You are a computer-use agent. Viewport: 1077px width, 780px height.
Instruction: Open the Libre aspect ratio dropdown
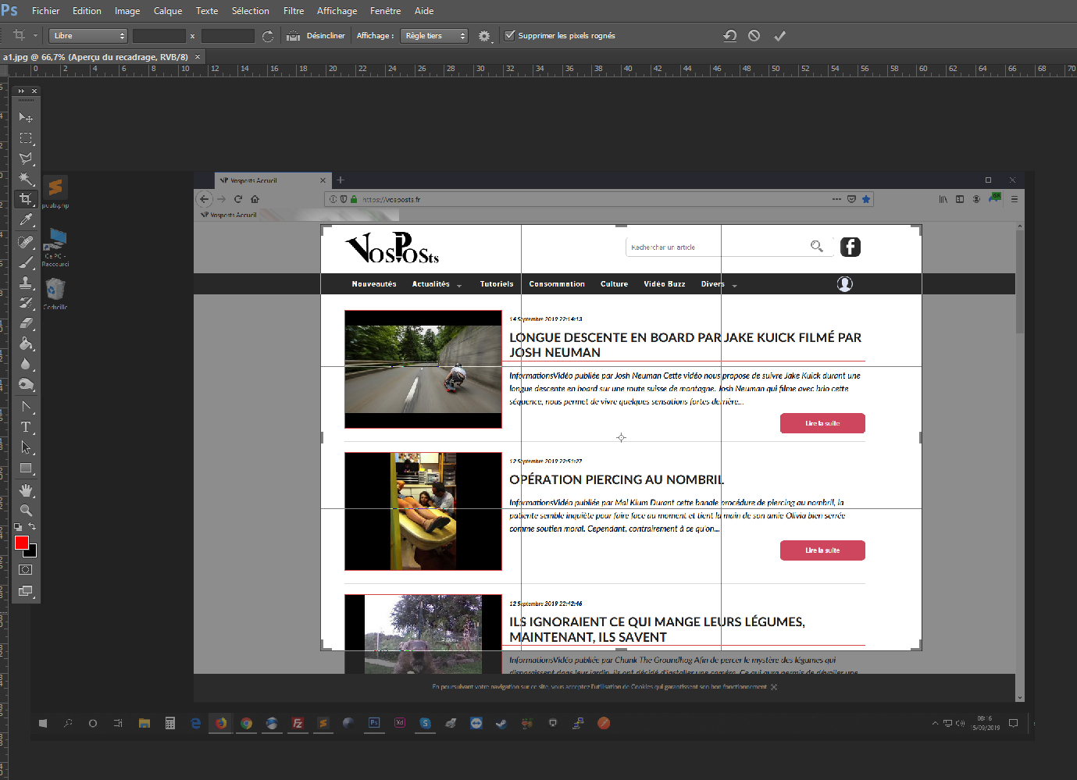pos(87,36)
